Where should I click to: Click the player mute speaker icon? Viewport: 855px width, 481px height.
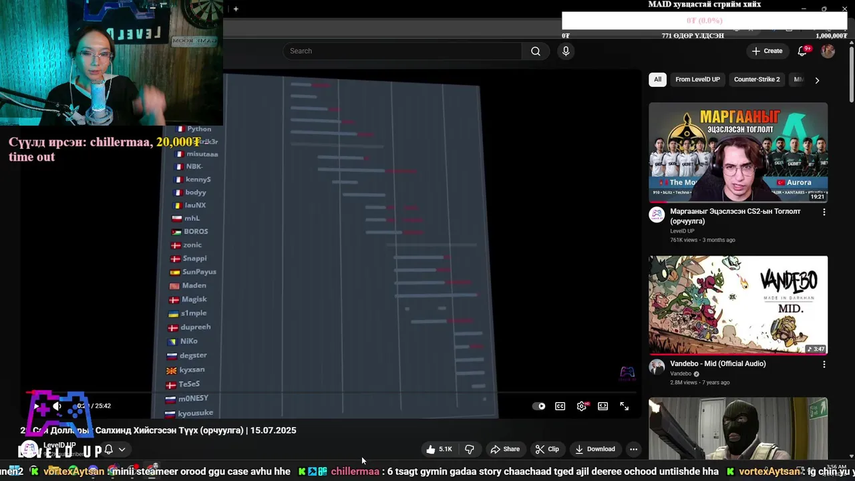57,406
